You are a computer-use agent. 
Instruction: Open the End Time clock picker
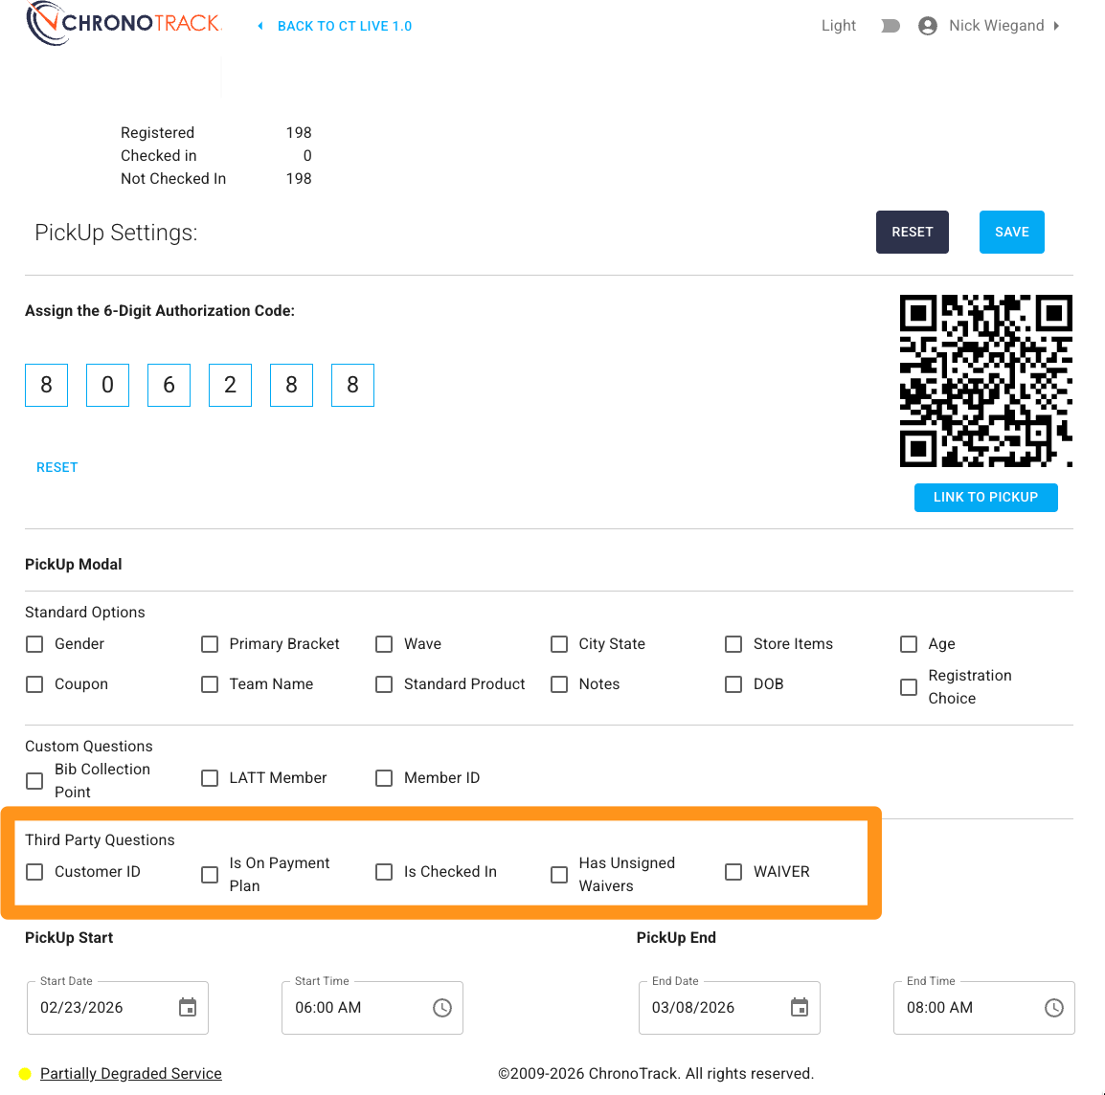[1053, 1007]
